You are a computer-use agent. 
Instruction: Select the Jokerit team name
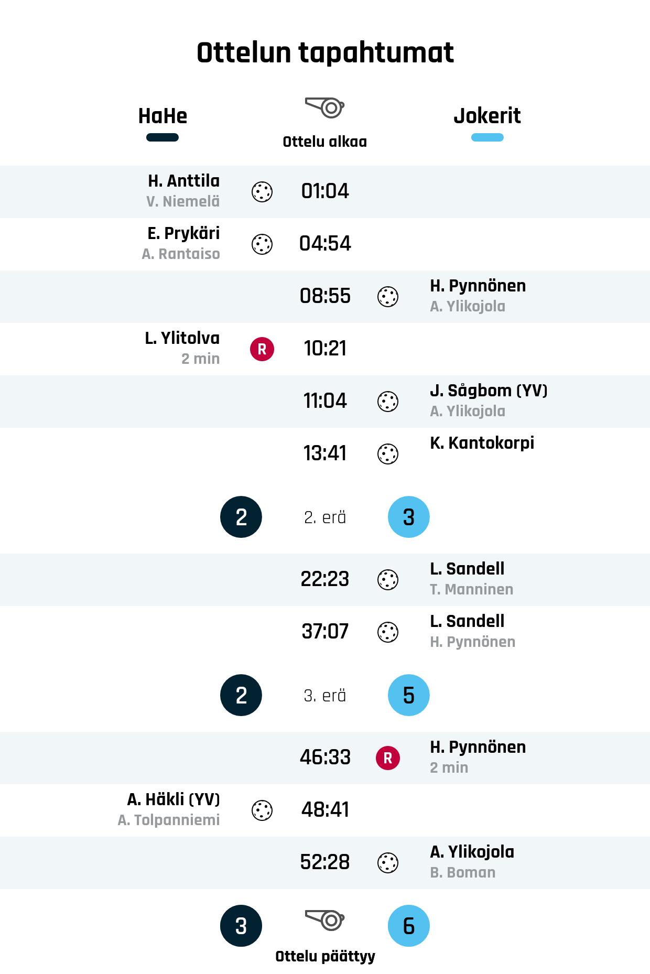(x=487, y=116)
